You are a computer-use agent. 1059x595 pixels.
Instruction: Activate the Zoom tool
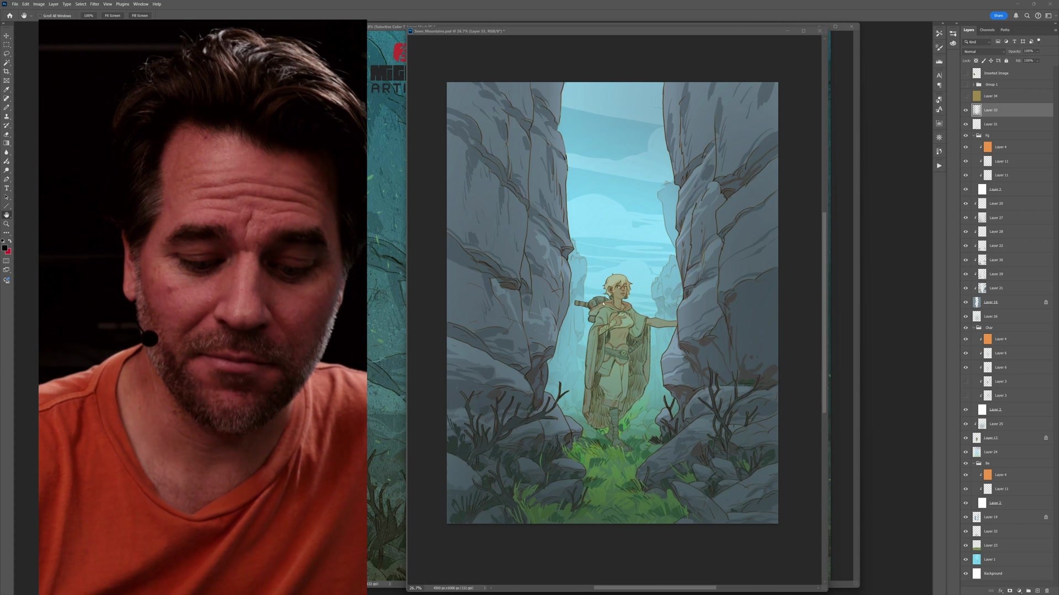tap(7, 224)
